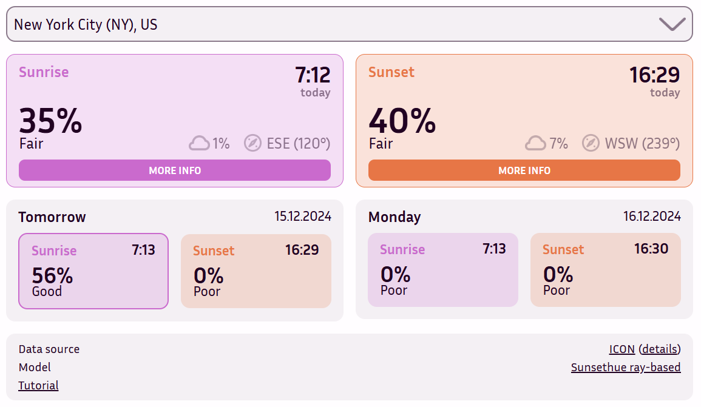
Task: Expand the location dropdown chevron
Action: click(x=672, y=24)
